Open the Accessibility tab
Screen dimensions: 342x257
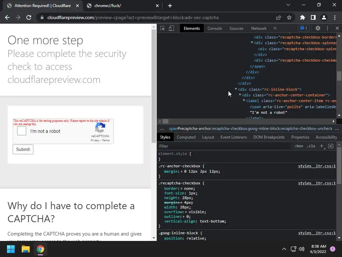(x=326, y=137)
